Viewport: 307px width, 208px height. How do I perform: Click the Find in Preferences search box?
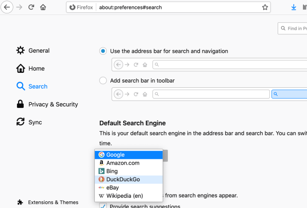point(292,28)
